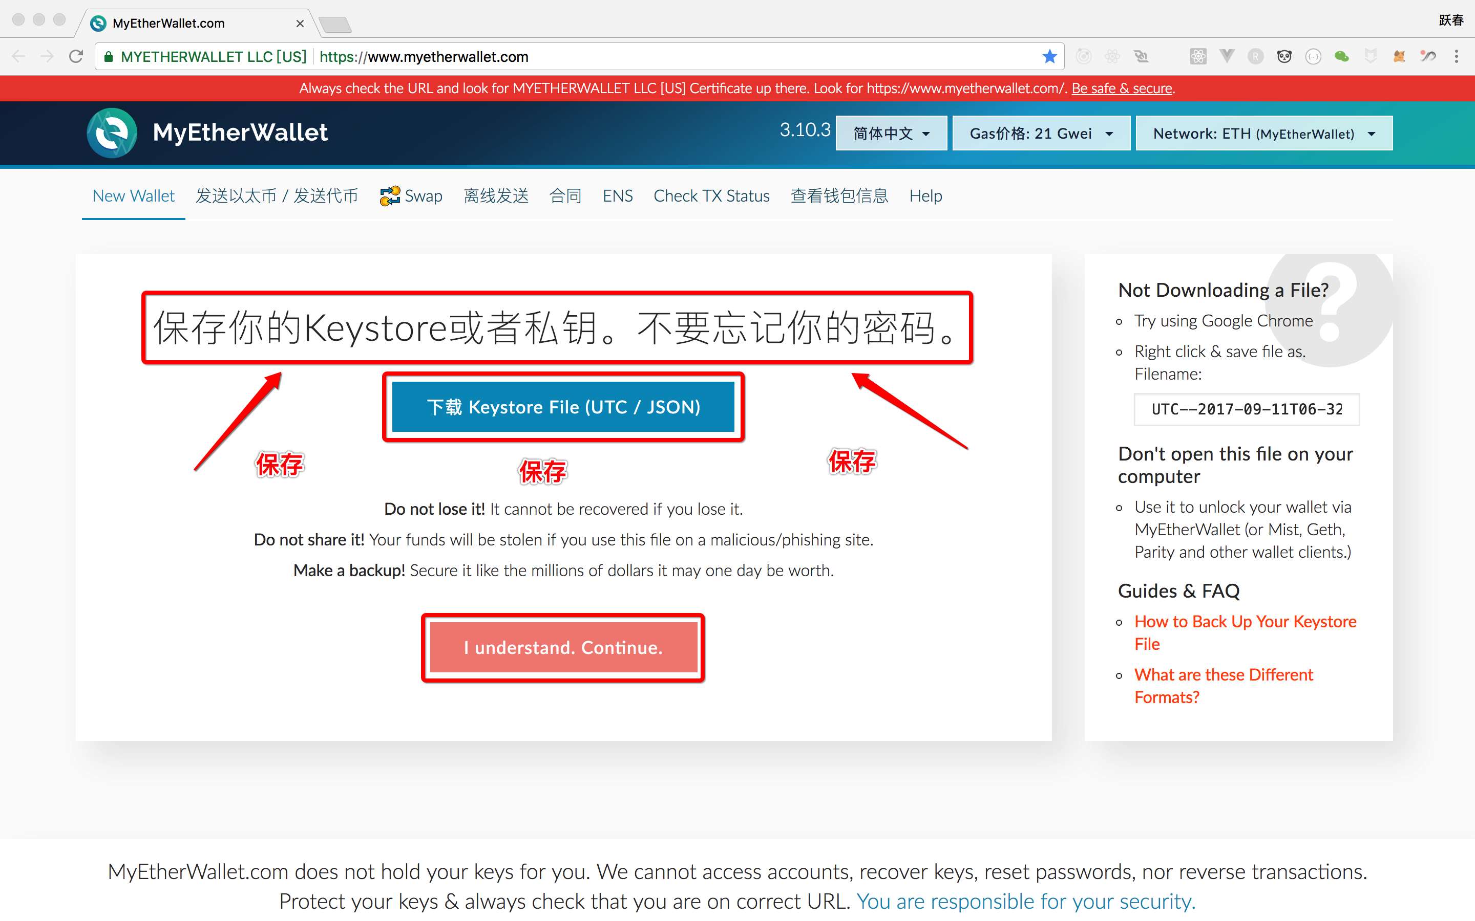Go to Check TX Status tab
Viewport: 1475px width, 921px height.
(711, 196)
